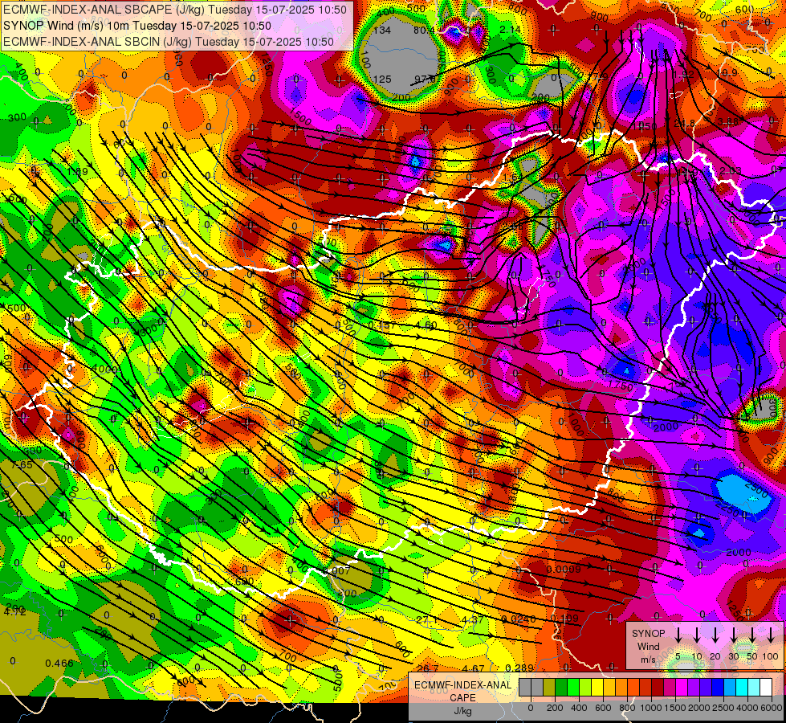The height and width of the screenshot is (723, 786).
Task: Click the 'J/kg' unit in color legend
Action: point(462,711)
